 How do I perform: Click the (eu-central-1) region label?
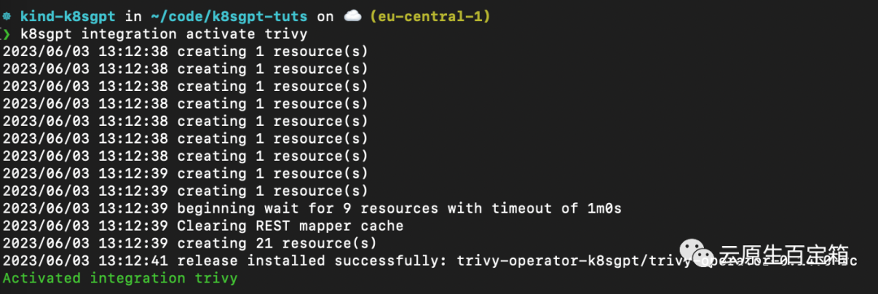pos(430,17)
